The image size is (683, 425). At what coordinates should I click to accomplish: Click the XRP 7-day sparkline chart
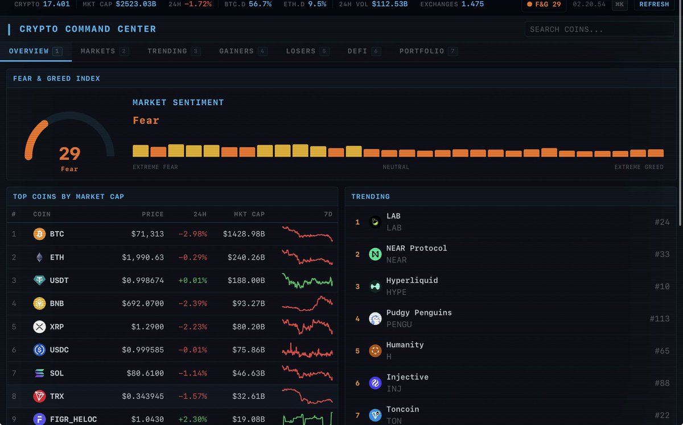[x=307, y=327]
